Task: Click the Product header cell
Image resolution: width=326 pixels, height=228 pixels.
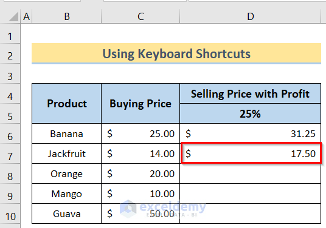Action: [x=67, y=104]
